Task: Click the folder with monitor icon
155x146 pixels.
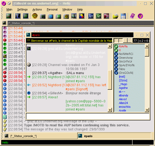Action: 43,16
